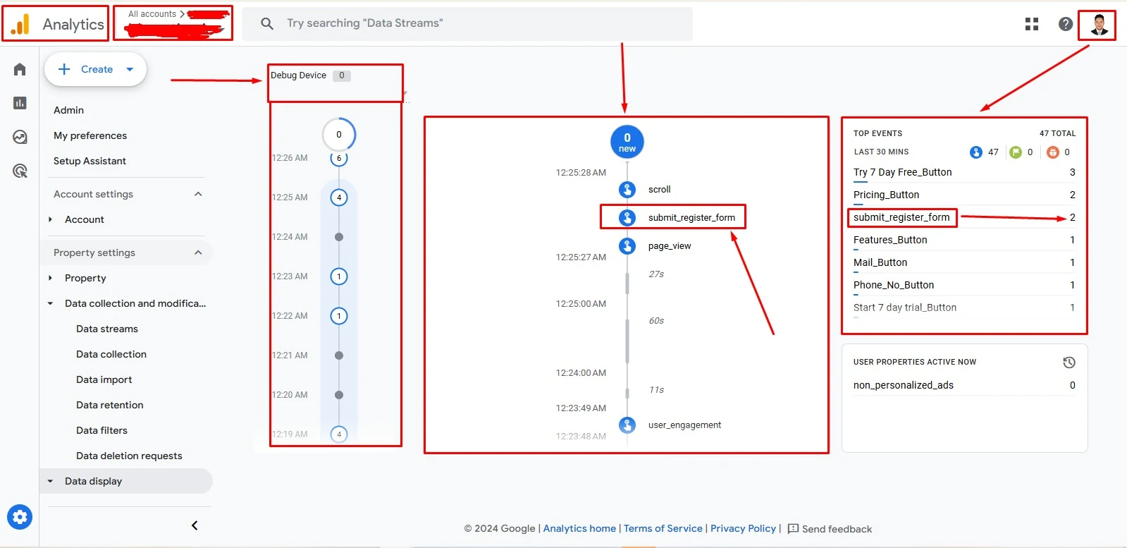Click the Google Analytics logo
1127x548 pixels.
point(20,24)
